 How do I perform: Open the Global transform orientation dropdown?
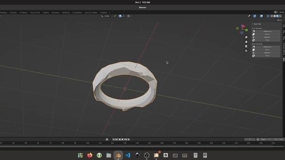(107, 16)
